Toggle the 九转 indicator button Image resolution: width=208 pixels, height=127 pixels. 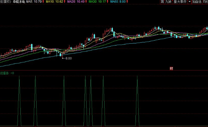[168, 2]
